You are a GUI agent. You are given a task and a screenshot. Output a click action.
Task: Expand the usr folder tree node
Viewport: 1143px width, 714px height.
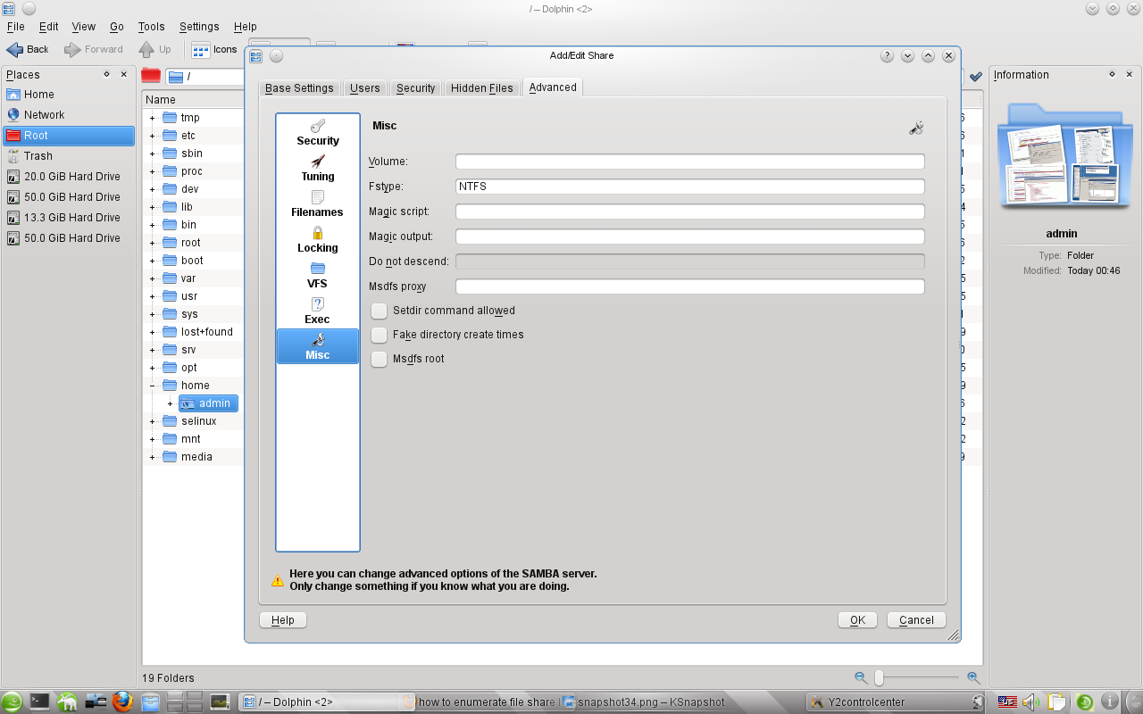(152, 296)
